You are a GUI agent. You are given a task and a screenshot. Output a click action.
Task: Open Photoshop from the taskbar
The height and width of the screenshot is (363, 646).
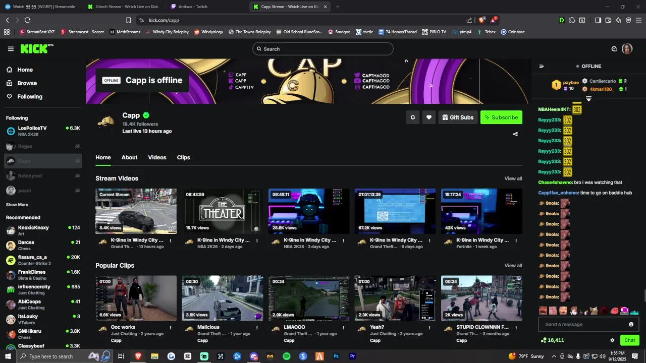(336, 356)
